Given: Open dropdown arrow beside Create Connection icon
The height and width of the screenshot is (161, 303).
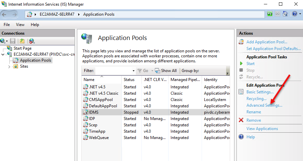Looking at the screenshot, I should click(x=7, y=41).
